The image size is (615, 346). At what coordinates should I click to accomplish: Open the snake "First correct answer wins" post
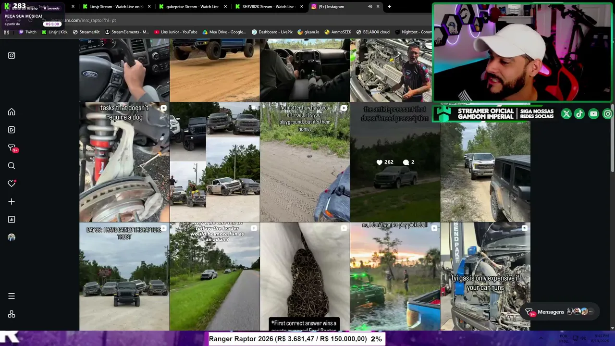point(305,276)
